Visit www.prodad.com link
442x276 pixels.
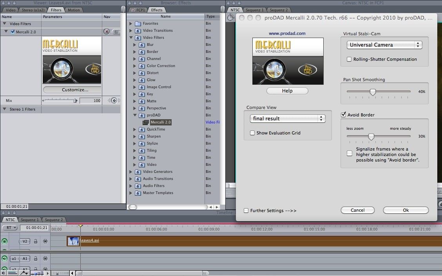coord(287,33)
